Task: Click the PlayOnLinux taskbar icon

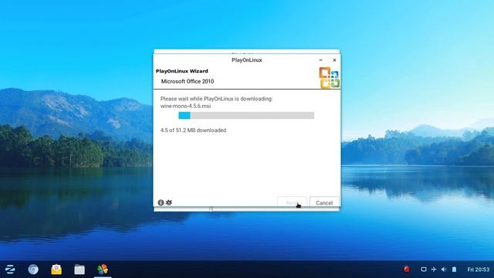Action: (x=103, y=270)
